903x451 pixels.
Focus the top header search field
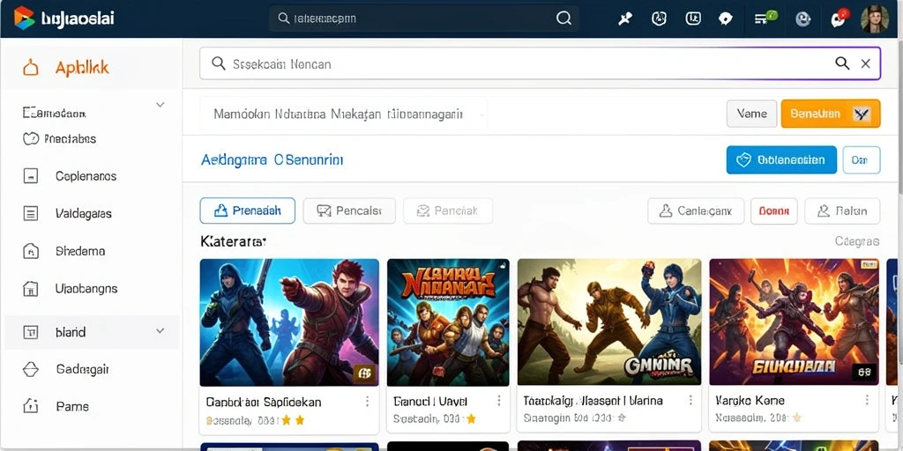424,18
